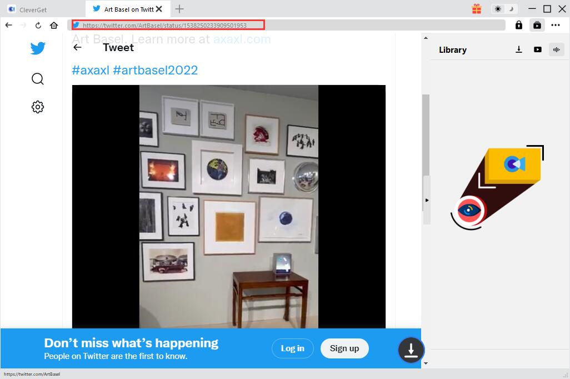Click the Sign up button
The width and height of the screenshot is (570, 379).
[x=344, y=348]
